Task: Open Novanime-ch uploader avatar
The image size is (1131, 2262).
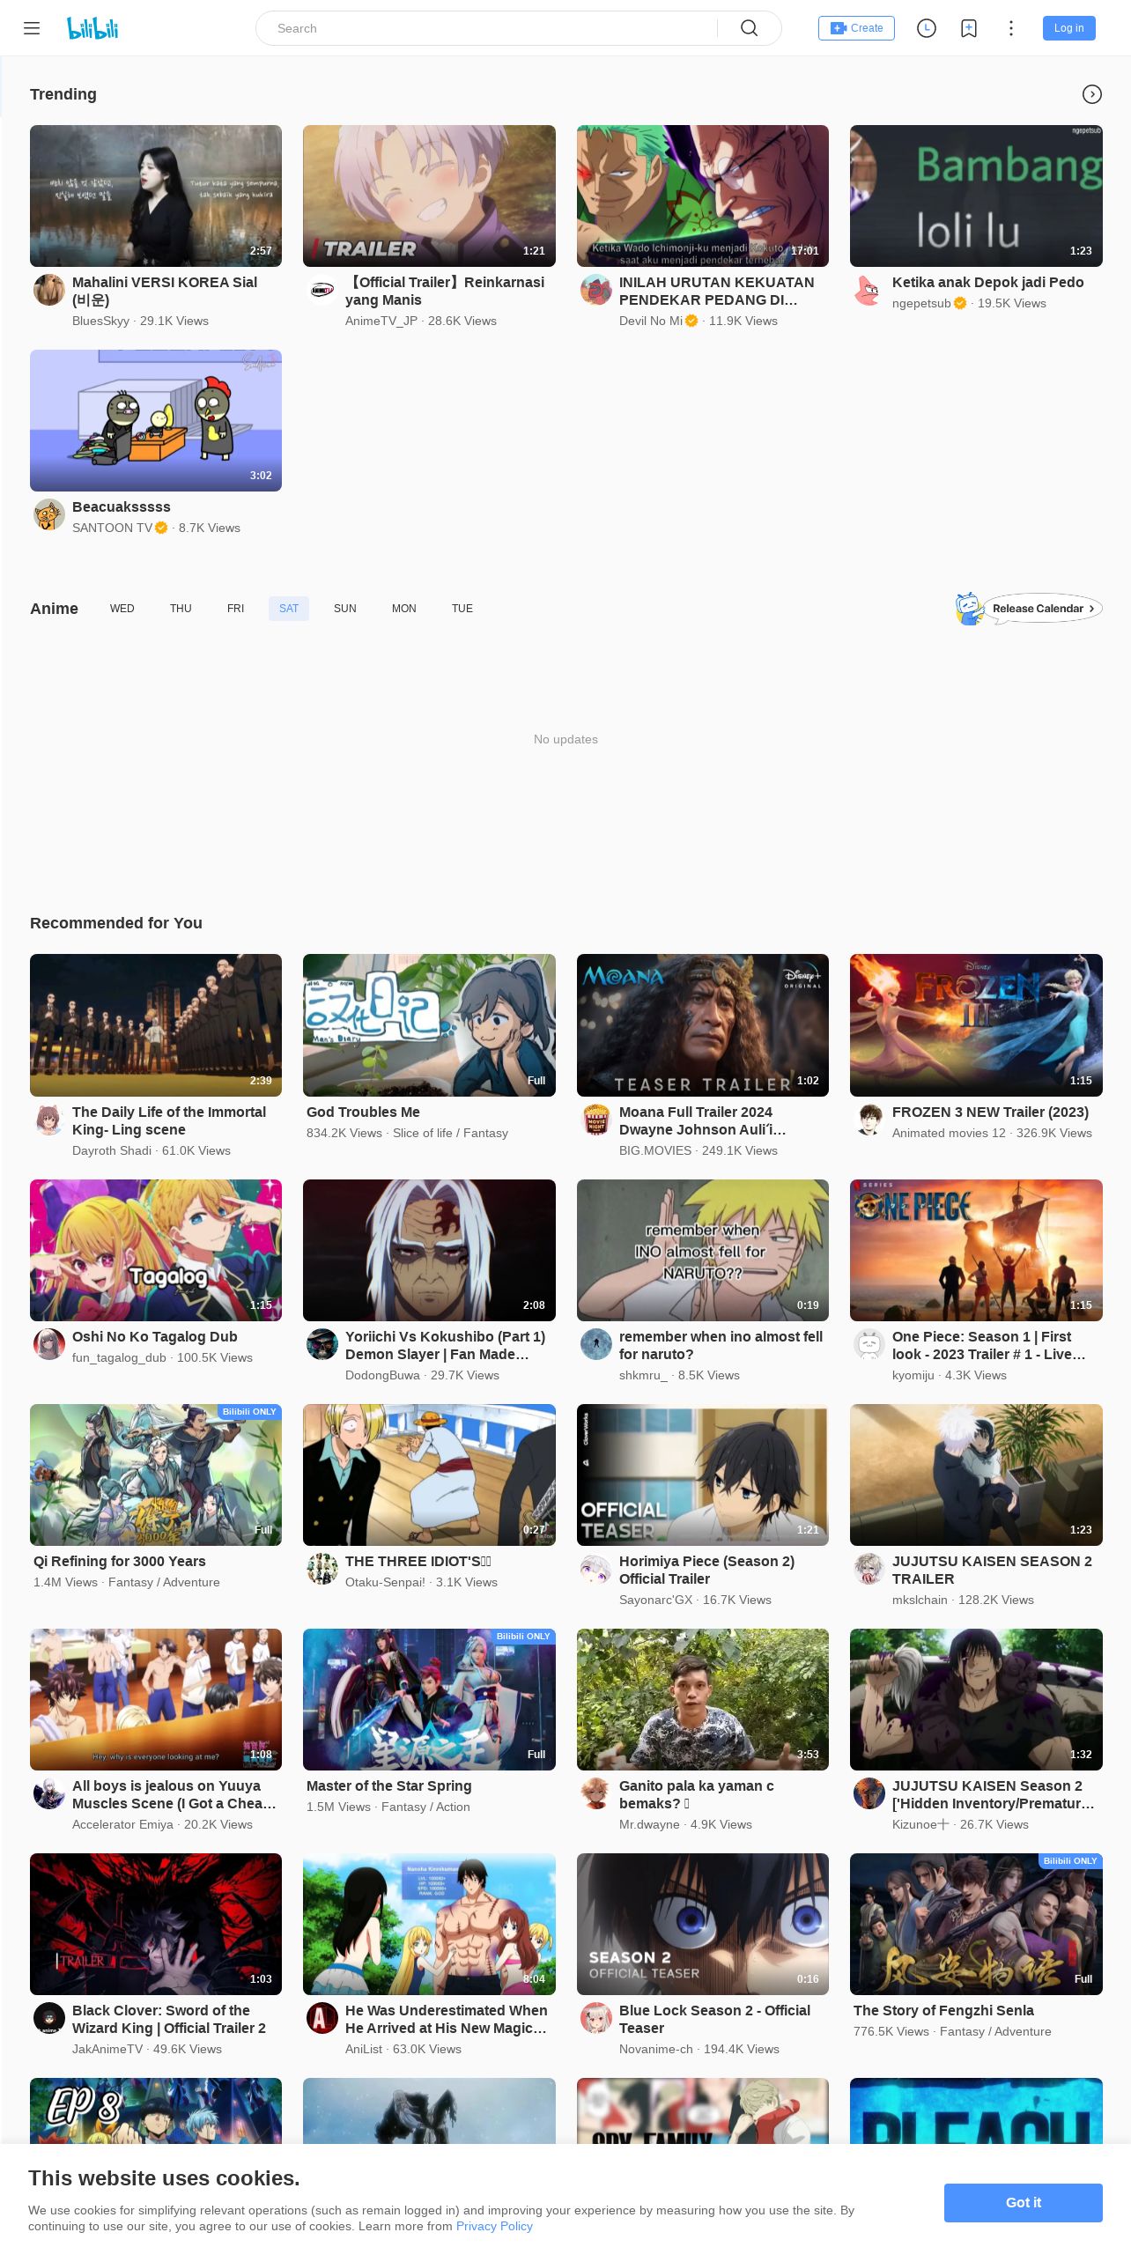Action: click(596, 2018)
